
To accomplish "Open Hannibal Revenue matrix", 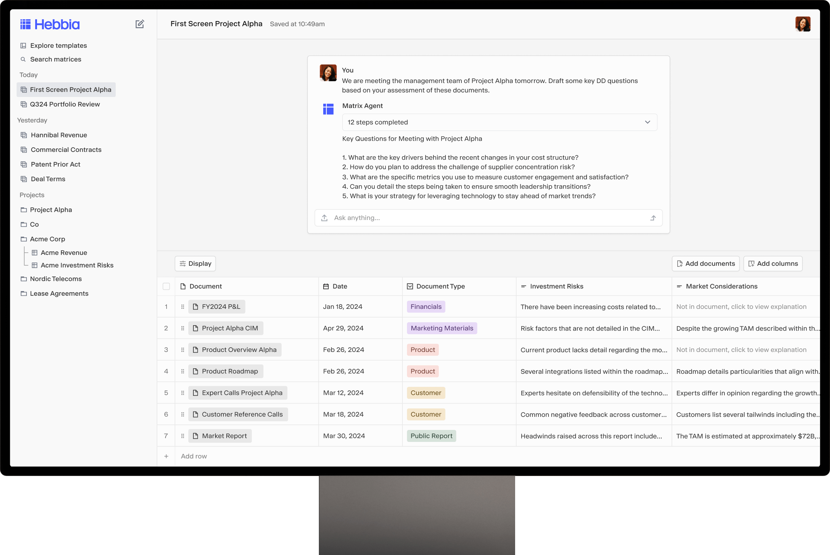I will (x=54, y=135).
